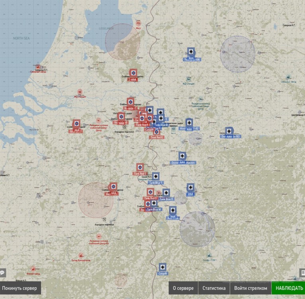The height and width of the screenshot is (299, 305).
Task: Open the chat bubble icon
Action: tap(3, 273)
